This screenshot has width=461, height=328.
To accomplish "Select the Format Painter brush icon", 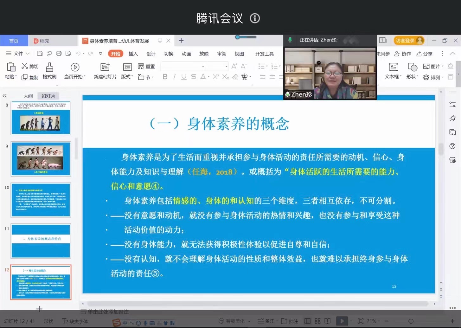I will (49, 67).
